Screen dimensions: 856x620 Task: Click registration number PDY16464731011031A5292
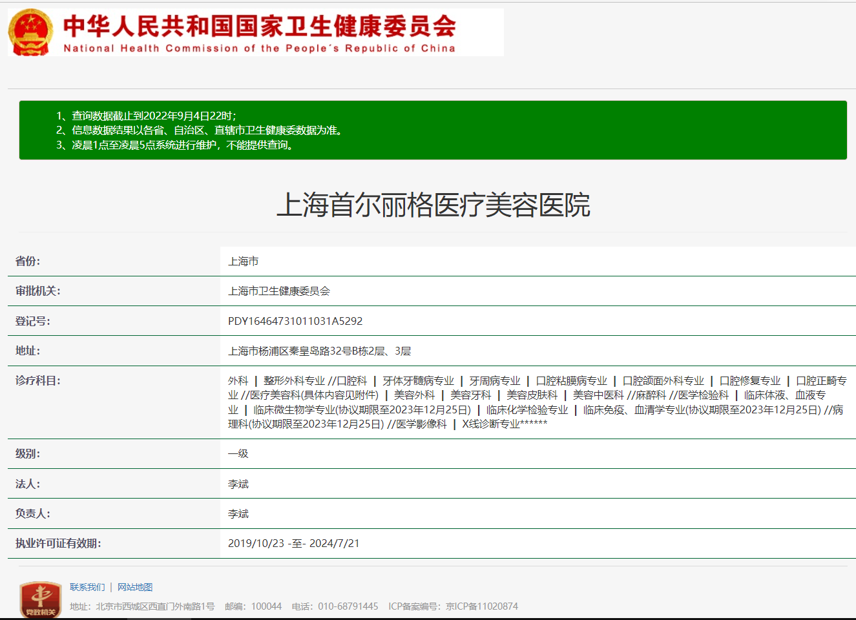tap(295, 321)
